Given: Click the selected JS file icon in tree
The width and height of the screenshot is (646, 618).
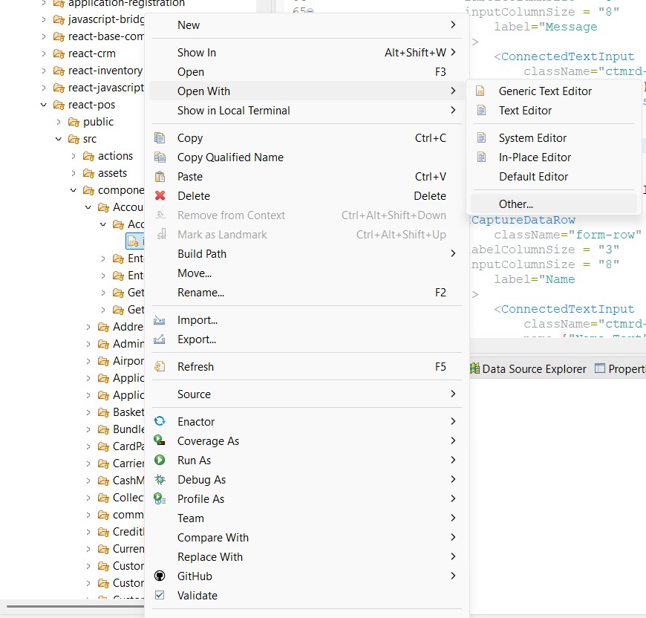Looking at the screenshot, I should click(133, 241).
